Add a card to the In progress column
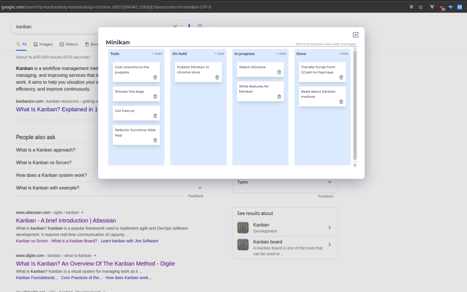The height and width of the screenshot is (292, 467). [281, 54]
